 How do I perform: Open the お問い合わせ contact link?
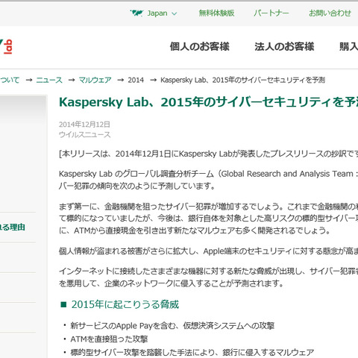[x=330, y=13]
